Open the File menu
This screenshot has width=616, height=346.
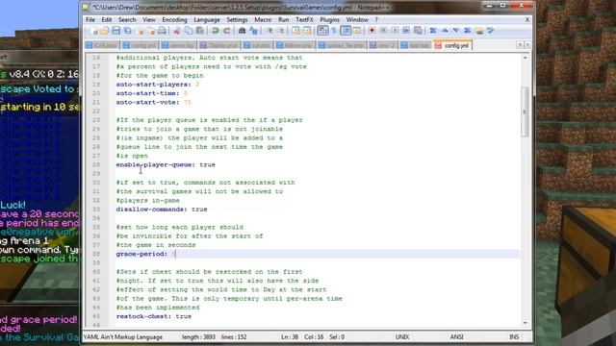(x=90, y=19)
